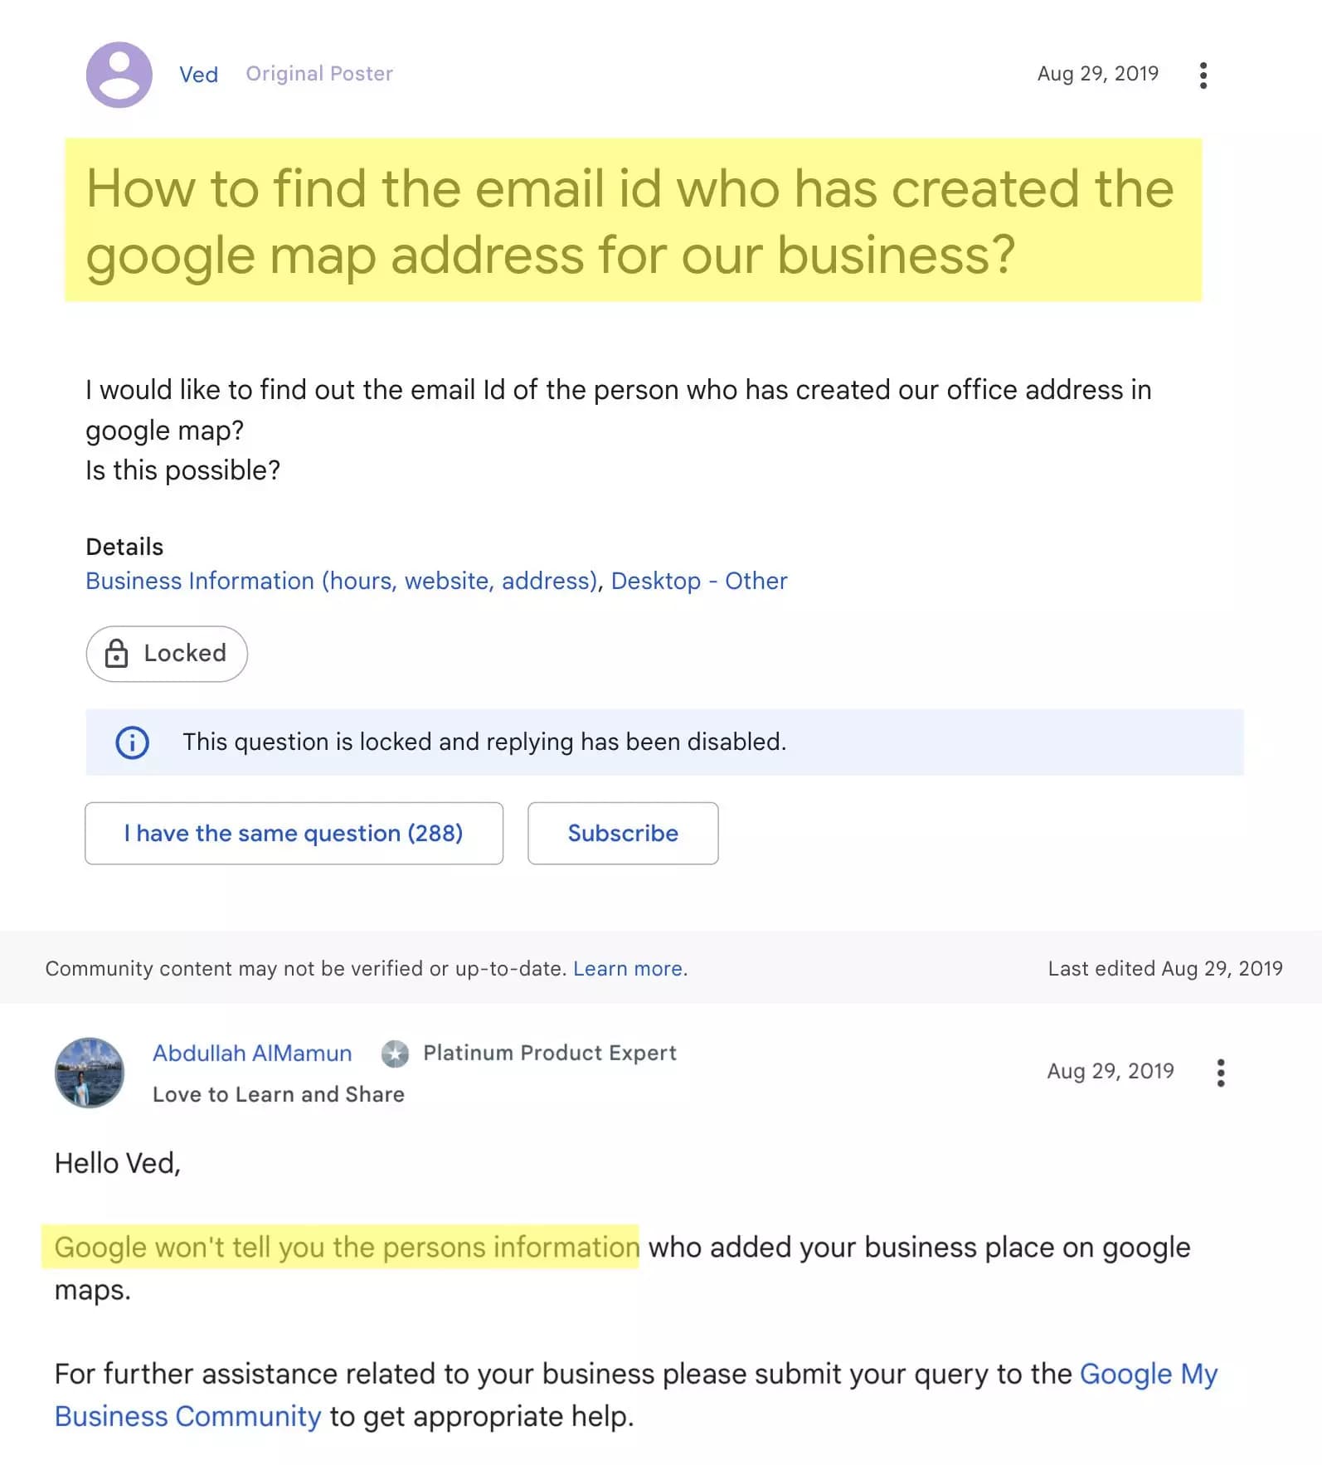Click the lock icon on the Locked badge

[x=118, y=654]
